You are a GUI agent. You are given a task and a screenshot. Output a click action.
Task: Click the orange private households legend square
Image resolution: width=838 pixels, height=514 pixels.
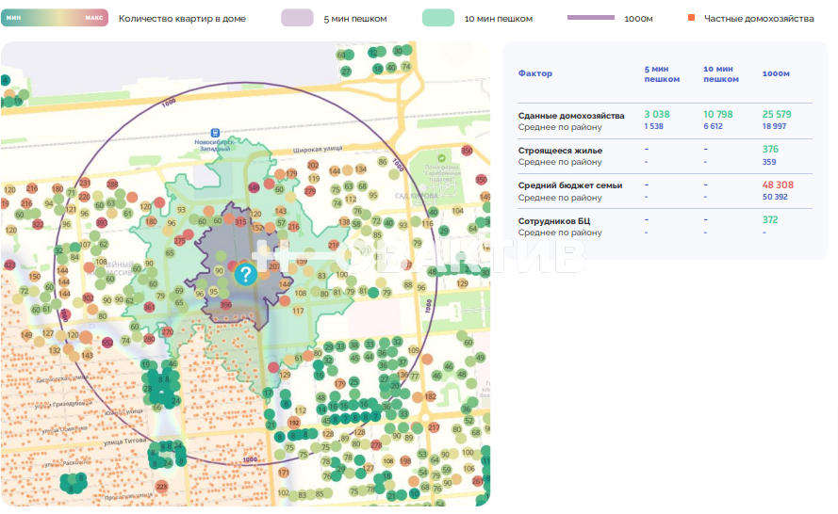click(691, 18)
